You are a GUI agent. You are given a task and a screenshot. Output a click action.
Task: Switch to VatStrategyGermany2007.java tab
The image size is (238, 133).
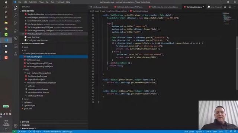pos(129,7)
